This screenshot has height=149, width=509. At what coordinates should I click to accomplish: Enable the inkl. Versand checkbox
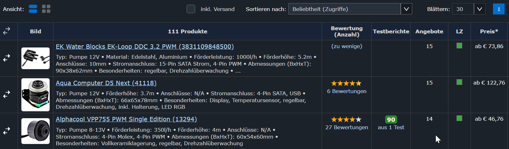pos(191,9)
